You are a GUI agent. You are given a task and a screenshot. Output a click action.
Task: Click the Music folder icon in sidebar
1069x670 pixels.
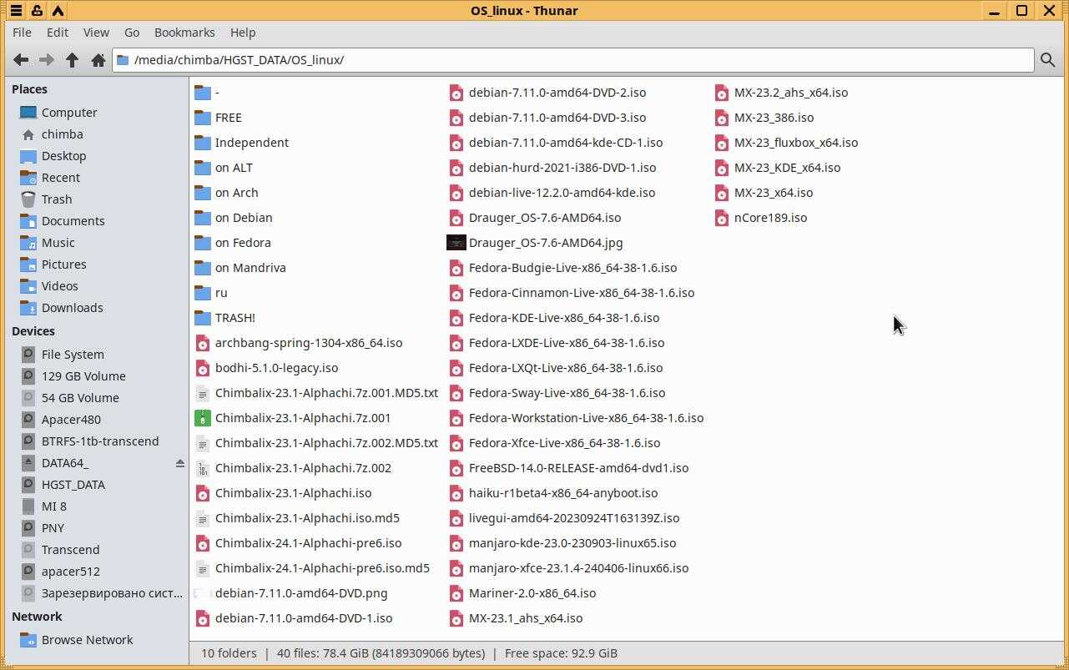pos(28,243)
